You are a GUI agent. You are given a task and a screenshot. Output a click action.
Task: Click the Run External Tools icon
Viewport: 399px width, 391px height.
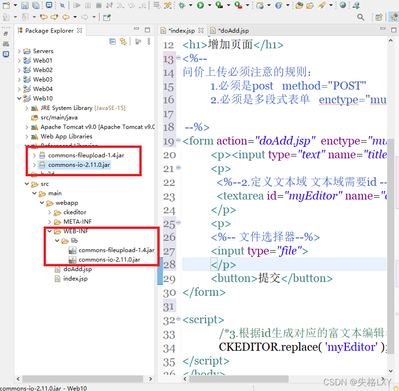(238, 5)
